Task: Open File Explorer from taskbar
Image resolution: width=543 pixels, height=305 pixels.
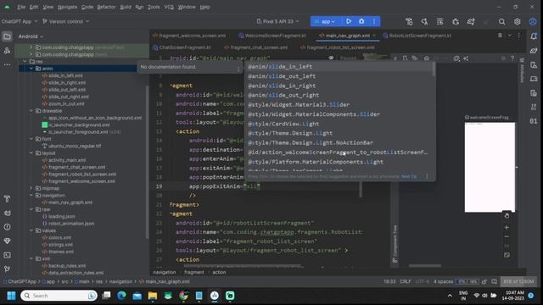Action: pyautogui.click(x=153, y=296)
